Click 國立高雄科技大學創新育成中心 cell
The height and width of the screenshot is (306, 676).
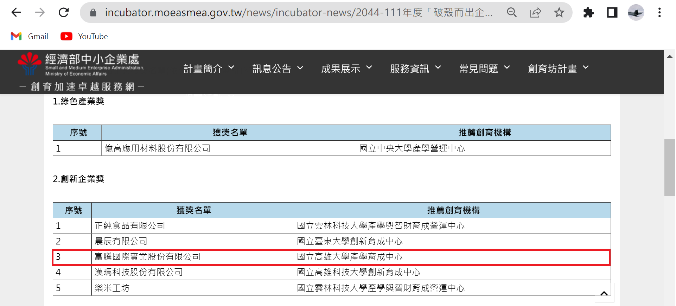click(452, 272)
